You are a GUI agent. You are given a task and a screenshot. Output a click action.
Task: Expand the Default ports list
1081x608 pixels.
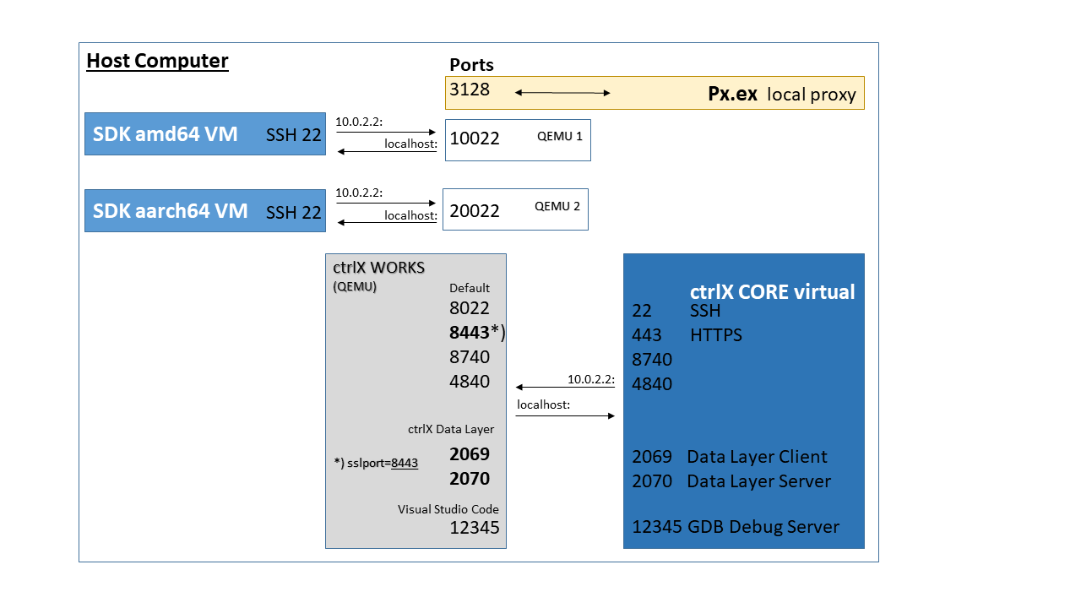[x=470, y=288]
